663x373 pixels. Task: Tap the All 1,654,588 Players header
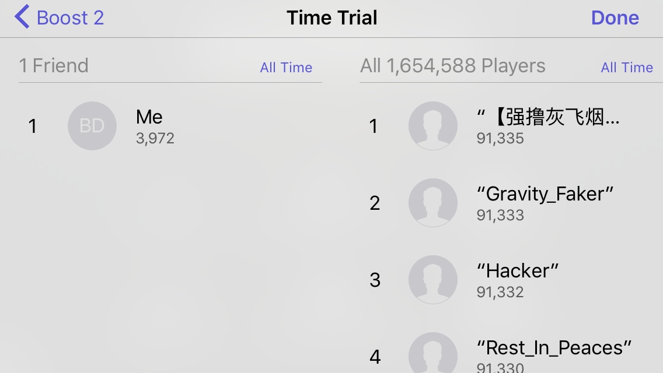pyautogui.click(x=453, y=66)
